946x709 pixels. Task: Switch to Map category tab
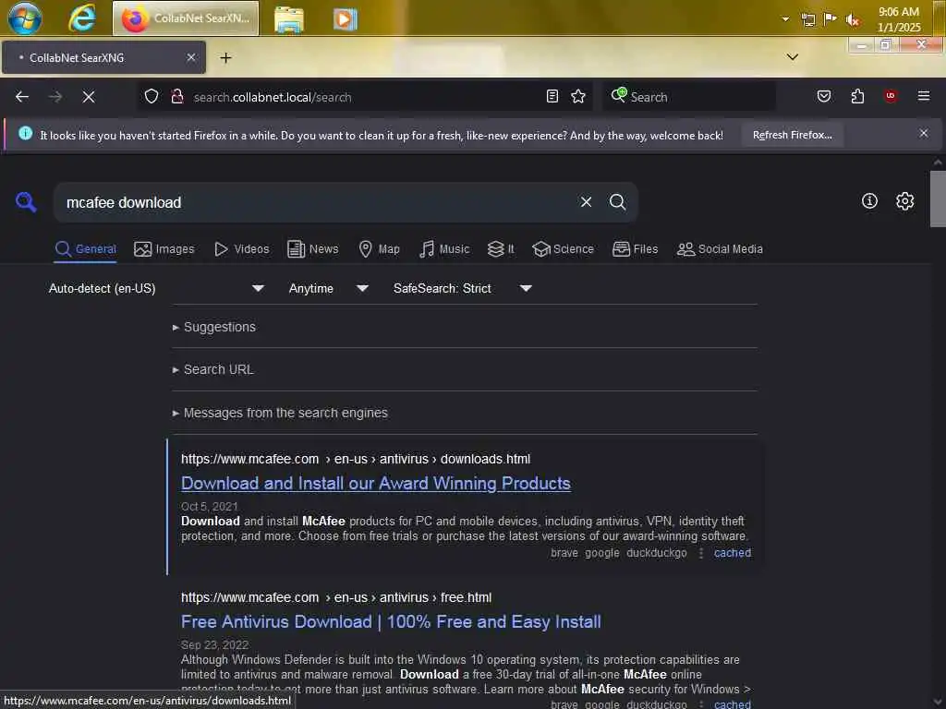coord(379,249)
